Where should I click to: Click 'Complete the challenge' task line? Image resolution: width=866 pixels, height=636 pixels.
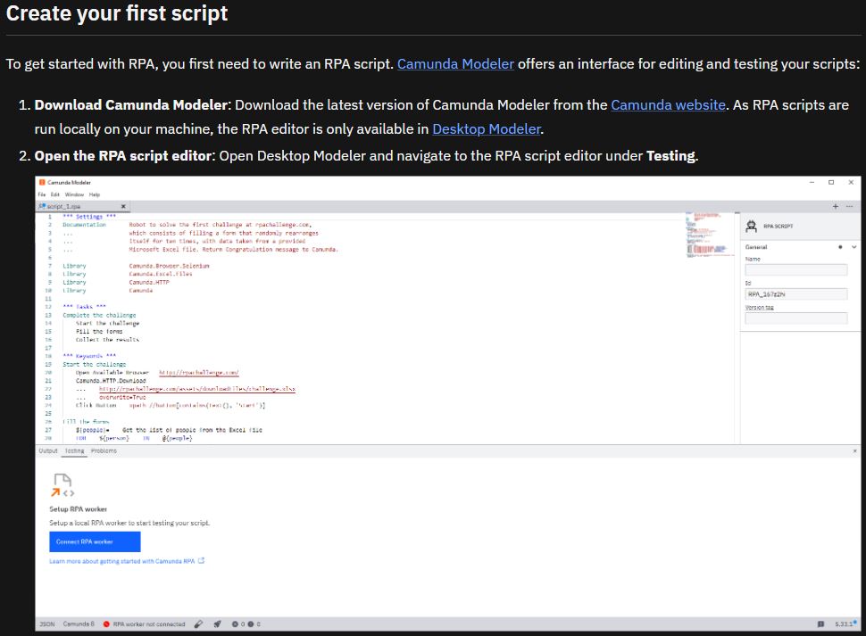[x=99, y=315]
